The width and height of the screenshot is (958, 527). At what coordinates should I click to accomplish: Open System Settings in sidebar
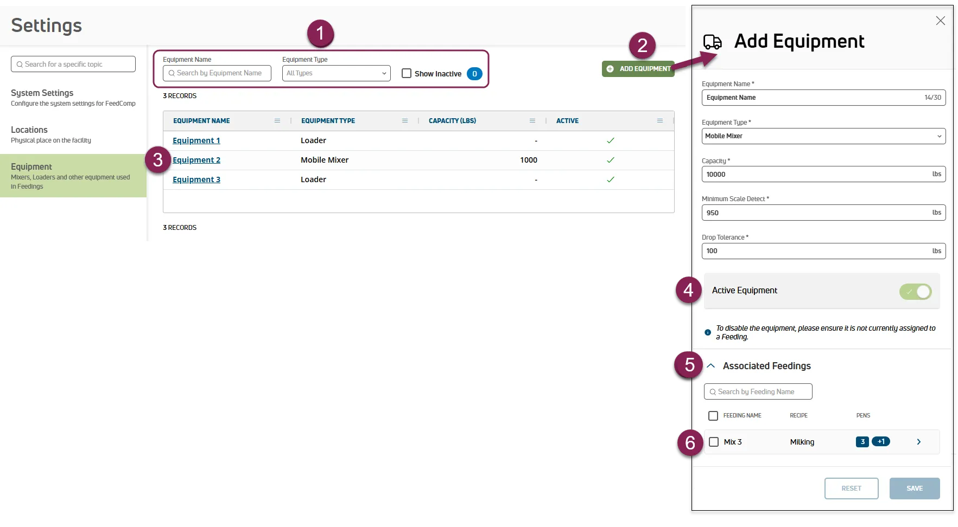point(73,98)
